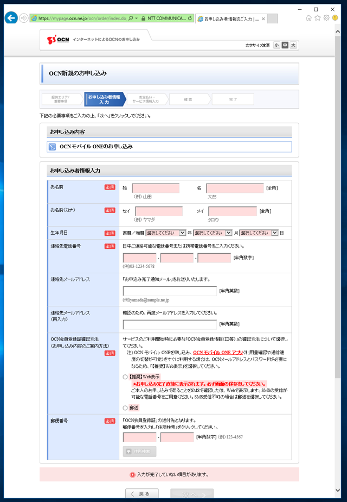This screenshot has height=502, width=347.
Task: Click the email re-entry field
Action: click(170, 324)
